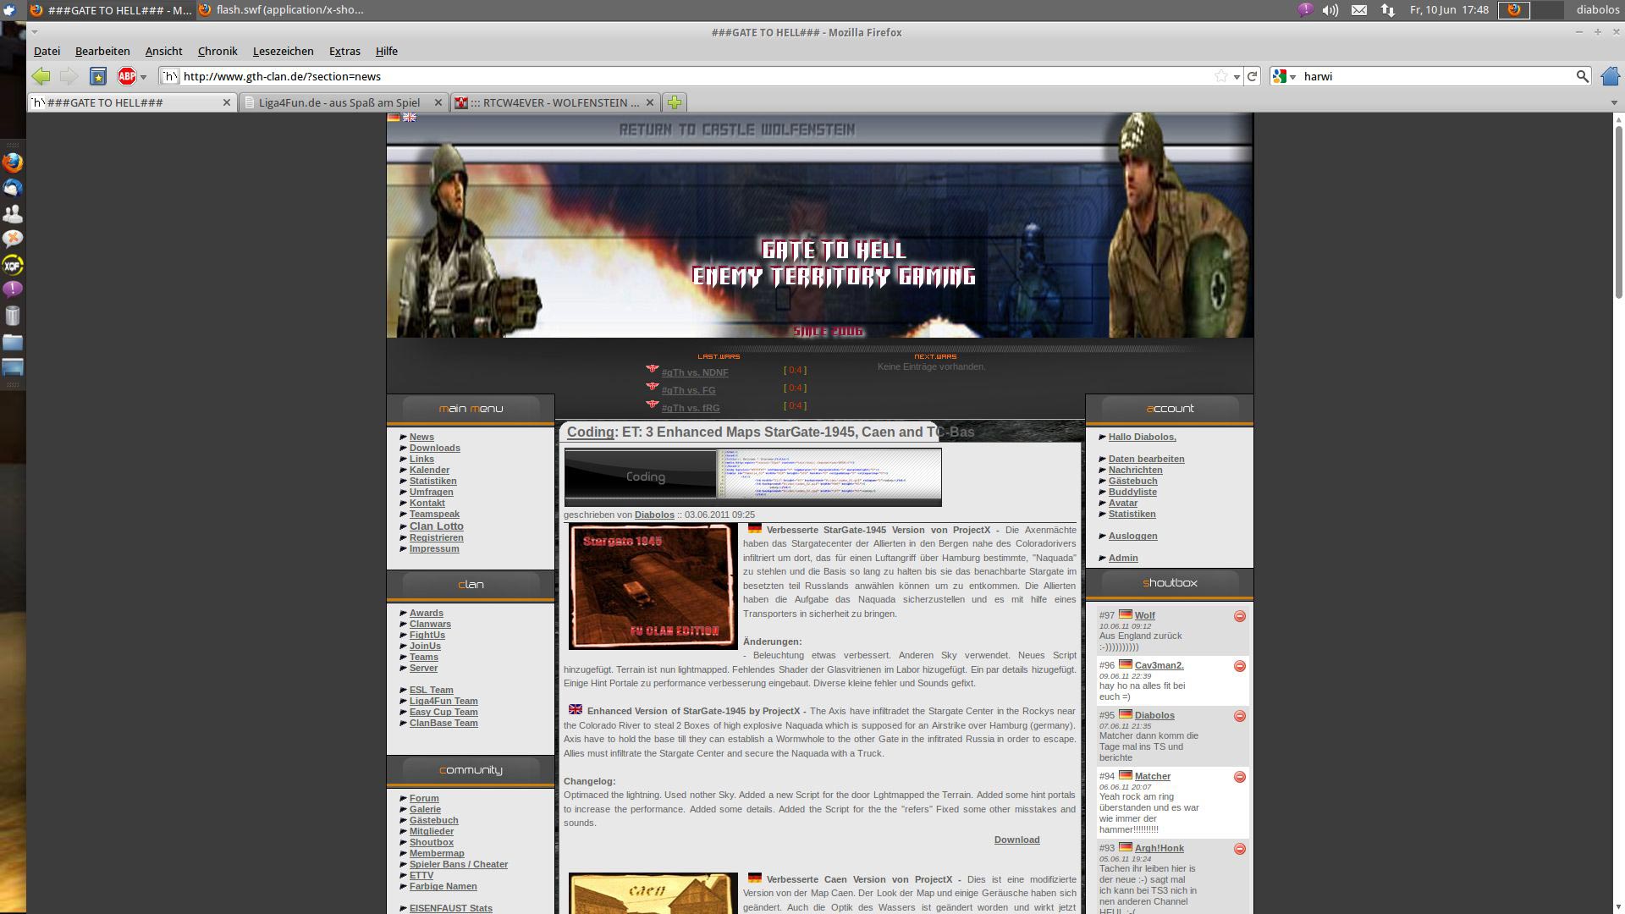Image resolution: width=1625 pixels, height=914 pixels.
Task: Reload the current page
Action: pyautogui.click(x=1253, y=76)
